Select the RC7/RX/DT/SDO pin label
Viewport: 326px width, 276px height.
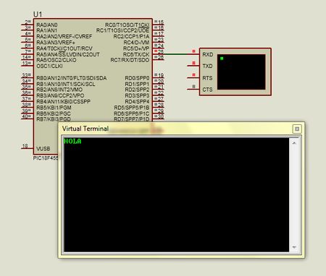130,60
